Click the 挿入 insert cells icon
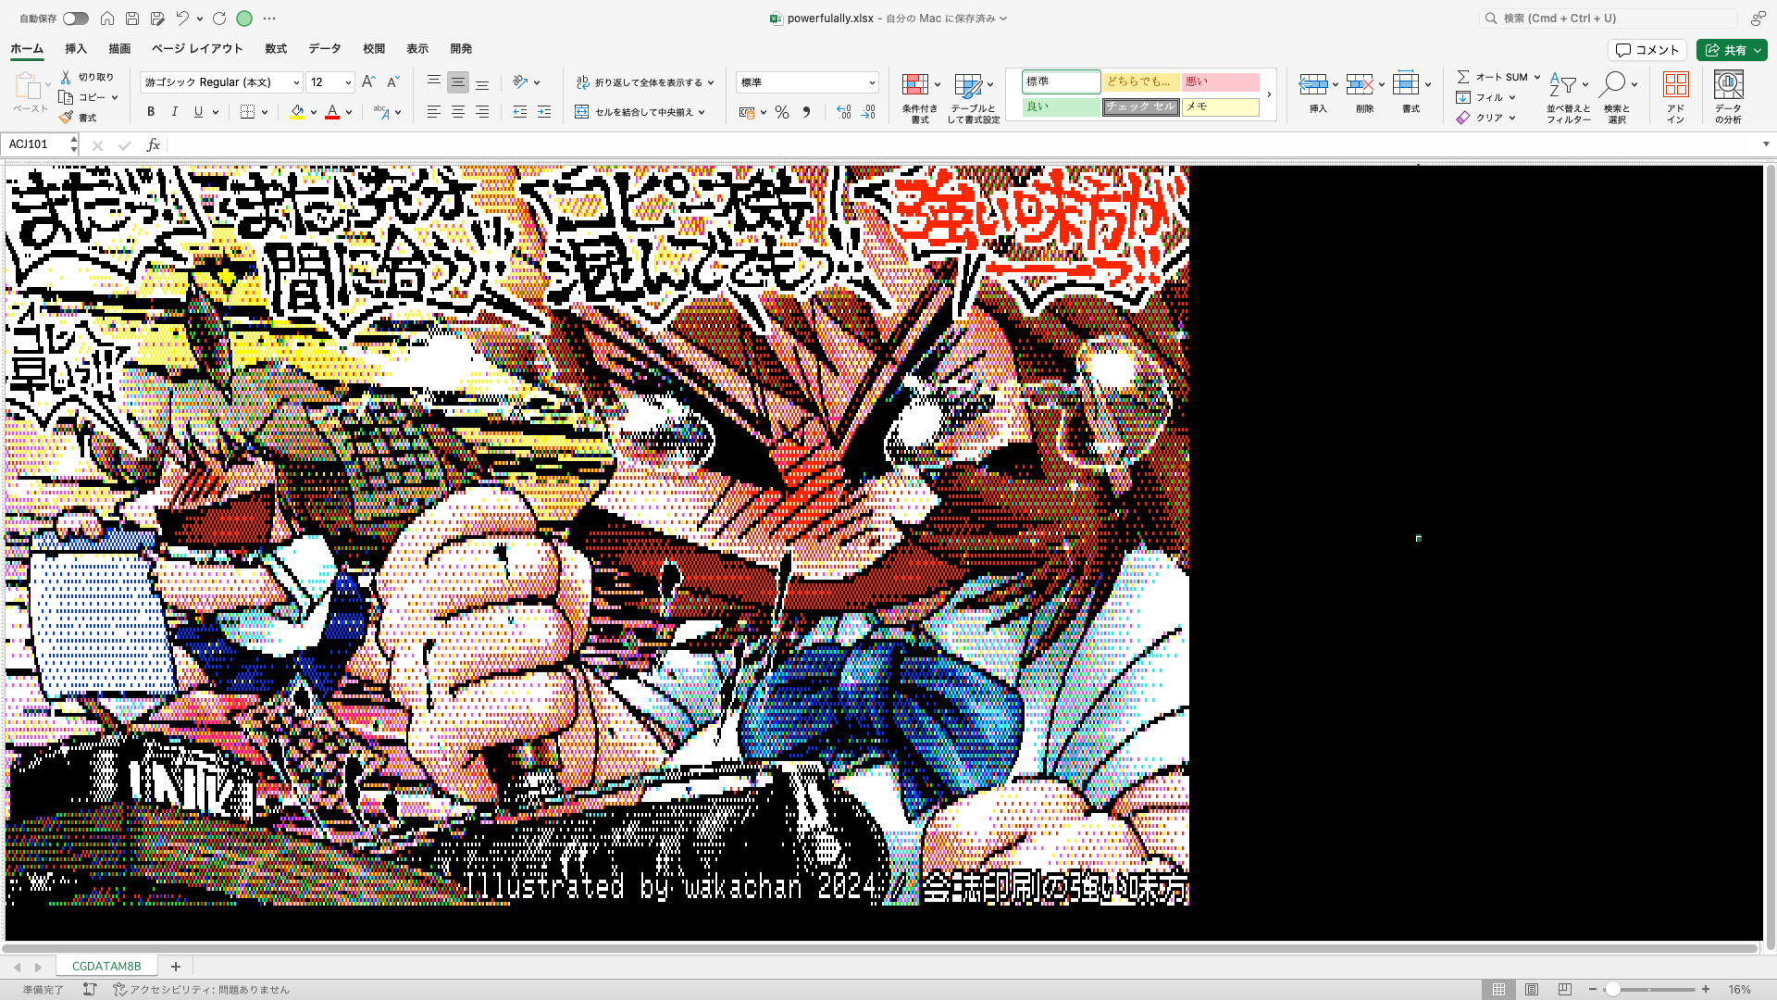The height and width of the screenshot is (1000, 1777). tap(1312, 84)
